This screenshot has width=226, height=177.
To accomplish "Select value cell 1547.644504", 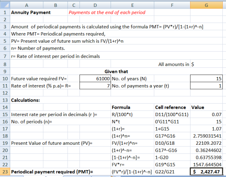I will point(206,165).
